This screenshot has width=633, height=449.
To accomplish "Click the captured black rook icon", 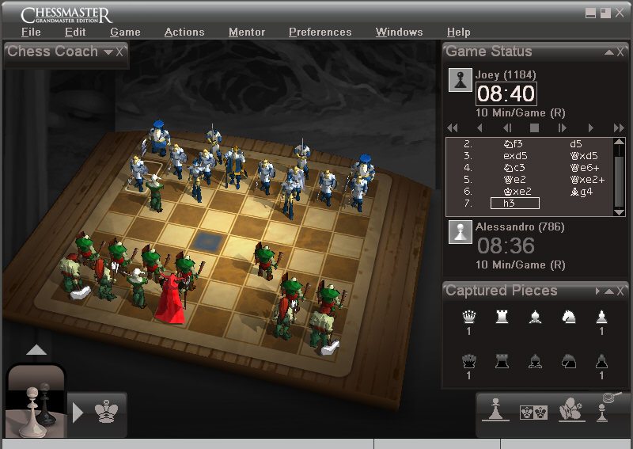I will (x=502, y=361).
